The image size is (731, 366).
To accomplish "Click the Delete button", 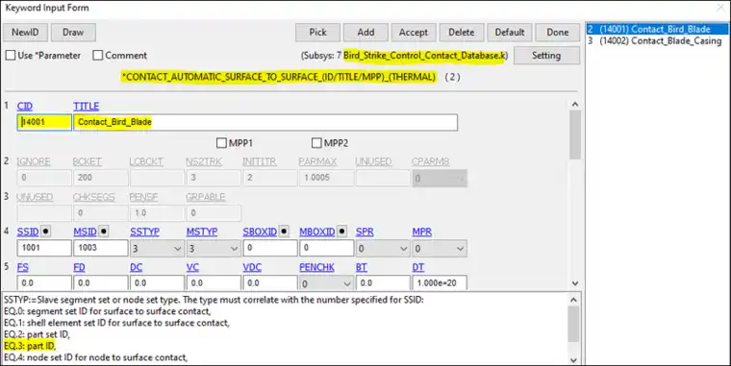I will [462, 32].
